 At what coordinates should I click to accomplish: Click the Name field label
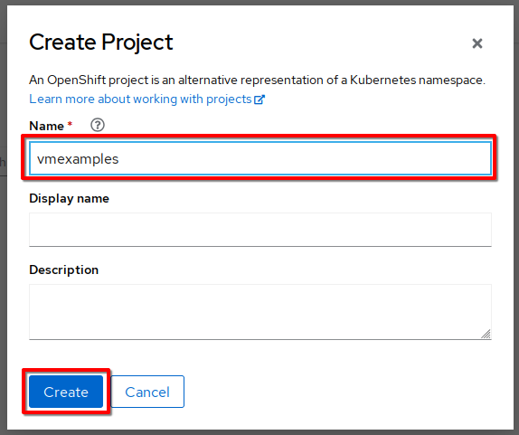[x=46, y=126]
